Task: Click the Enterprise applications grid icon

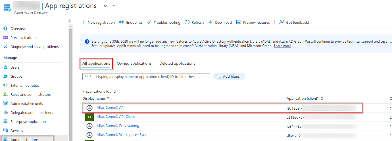Action: pos(5,122)
